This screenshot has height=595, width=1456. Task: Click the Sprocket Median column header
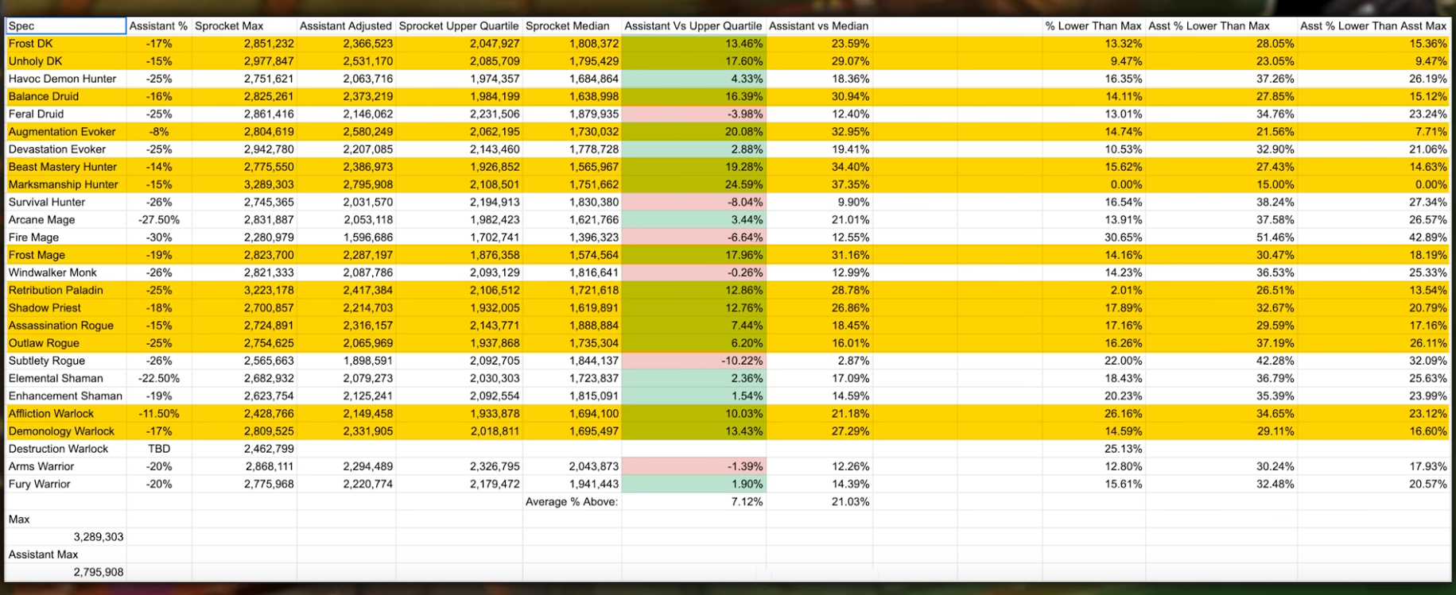[572, 25]
